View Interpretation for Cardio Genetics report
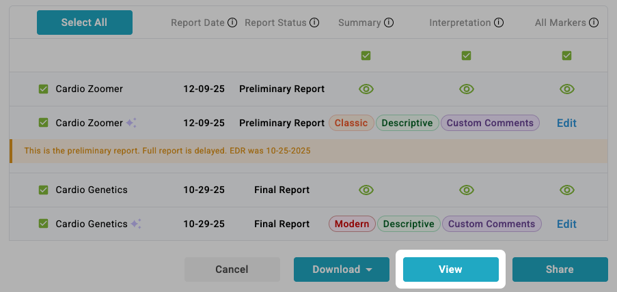This screenshot has width=617, height=292. point(467,190)
